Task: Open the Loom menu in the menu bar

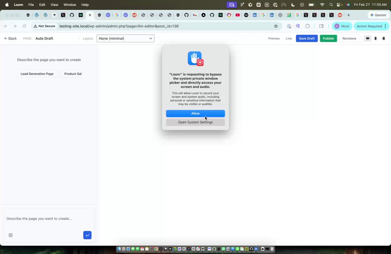Action: click(x=18, y=5)
